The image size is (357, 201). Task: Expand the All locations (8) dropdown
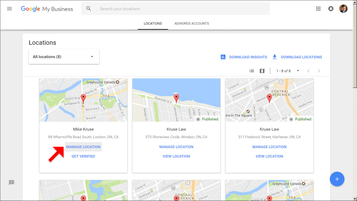coord(64,57)
